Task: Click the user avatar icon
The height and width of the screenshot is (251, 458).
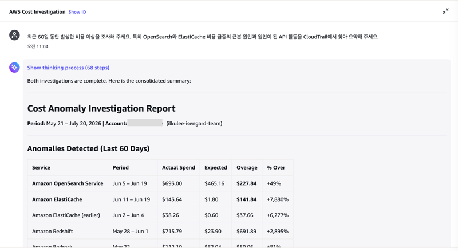Action: coord(14,35)
